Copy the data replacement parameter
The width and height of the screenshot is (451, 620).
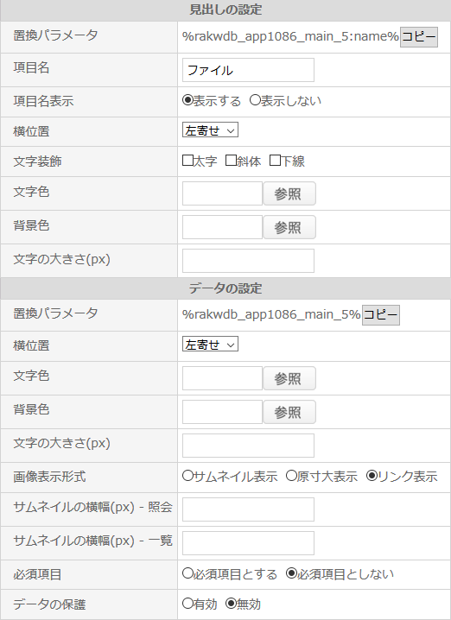point(380,315)
